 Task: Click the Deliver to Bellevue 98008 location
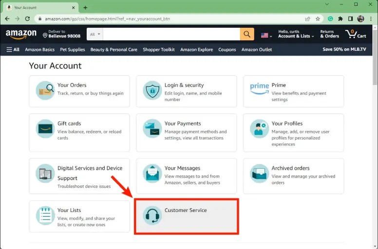(x=62, y=34)
